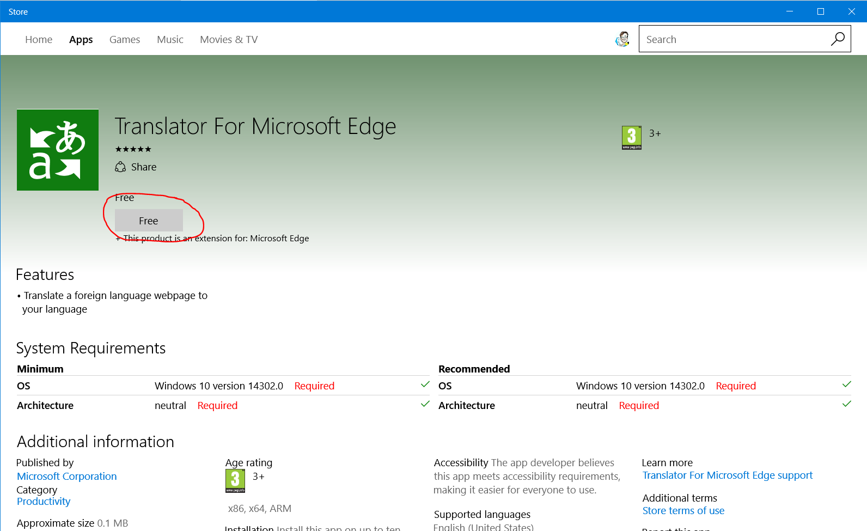Image resolution: width=867 pixels, height=531 pixels.
Task: Focus the Search input field
Action: (732, 39)
